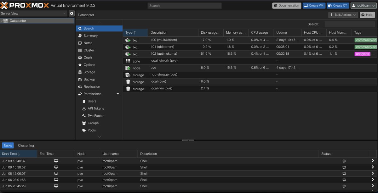Click the menu scroll-down arrow

point(99,136)
